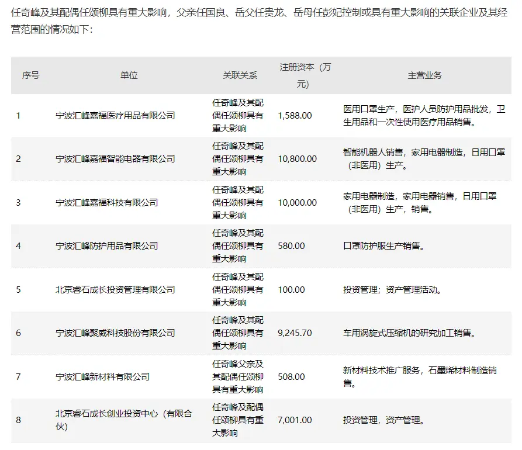Viewport: 522px width, 450px height.
Task: Select the 宁波汇峰防护用品有限公司 entry
Action: pyautogui.click(x=107, y=246)
